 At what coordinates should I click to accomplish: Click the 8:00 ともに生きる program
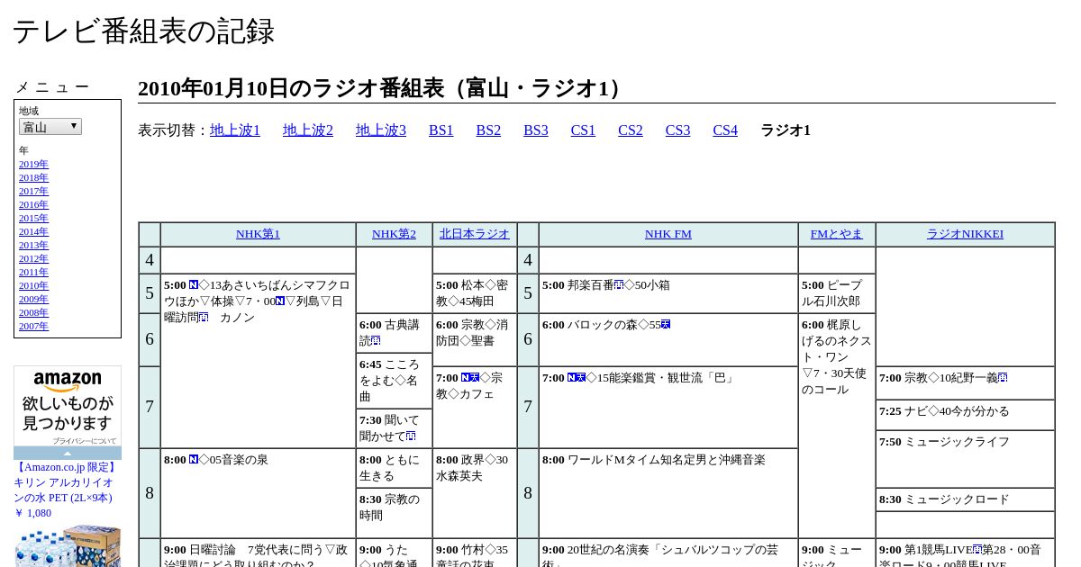click(394, 468)
